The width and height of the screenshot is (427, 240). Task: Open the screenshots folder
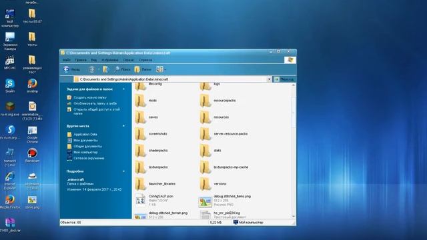[151, 134]
